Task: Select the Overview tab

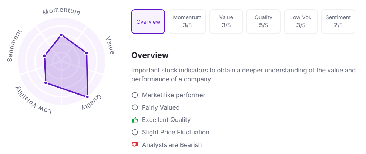Action: [148, 22]
